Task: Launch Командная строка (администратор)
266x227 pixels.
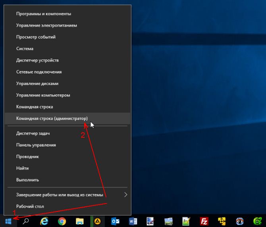Action: [67, 119]
